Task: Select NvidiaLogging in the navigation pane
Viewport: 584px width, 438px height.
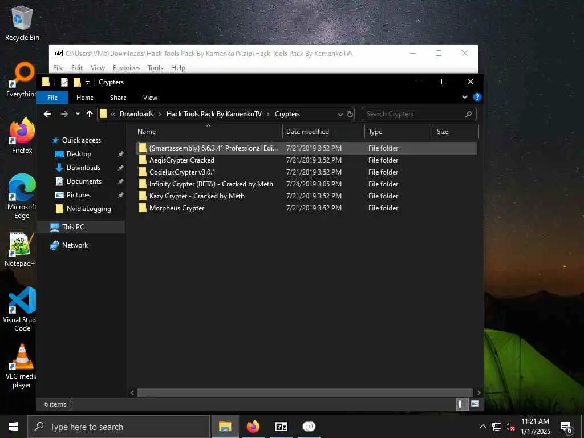Action: pos(88,209)
